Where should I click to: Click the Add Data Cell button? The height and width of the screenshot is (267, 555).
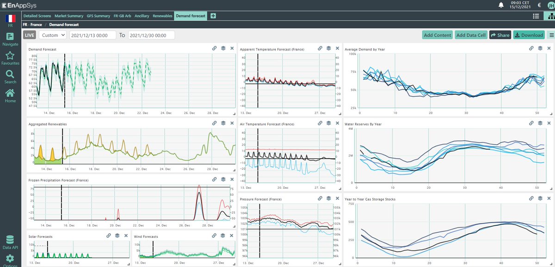(471, 35)
